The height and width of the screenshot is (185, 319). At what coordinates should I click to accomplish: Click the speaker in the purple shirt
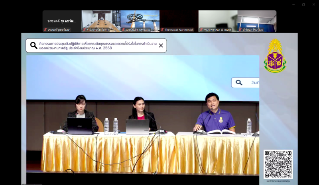(215, 115)
